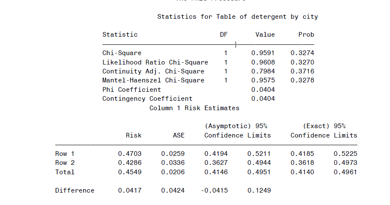Select the Difference risk value 0.0417

(130, 190)
